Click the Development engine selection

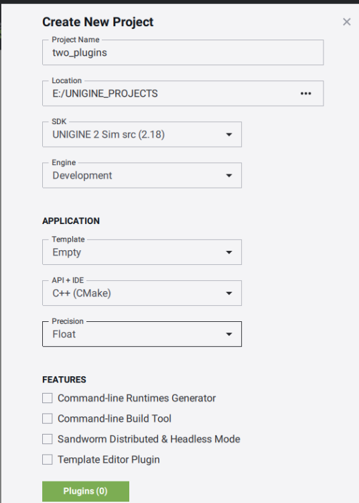point(82,176)
